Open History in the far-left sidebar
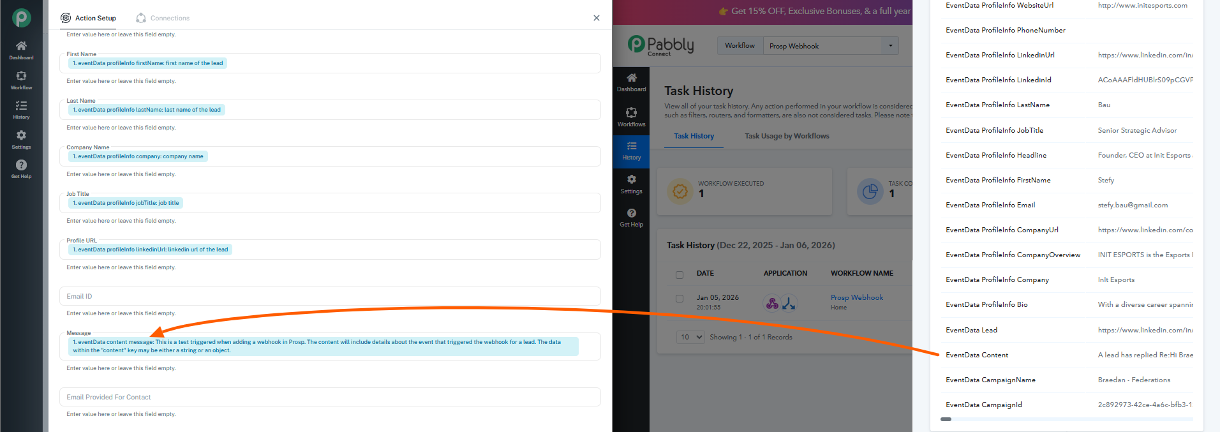Screen dimensions: 1220x432 [21, 110]
